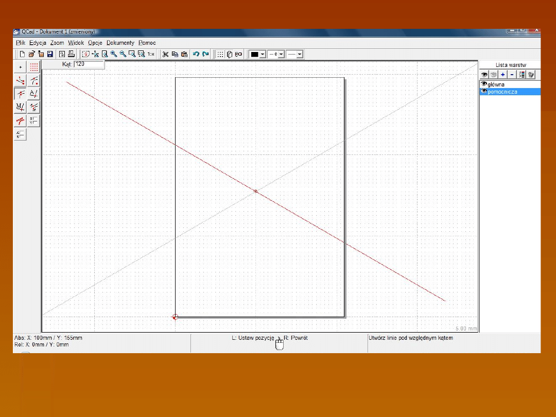
Task: Click the Kąt angle input field
Action: click(89, 64)
